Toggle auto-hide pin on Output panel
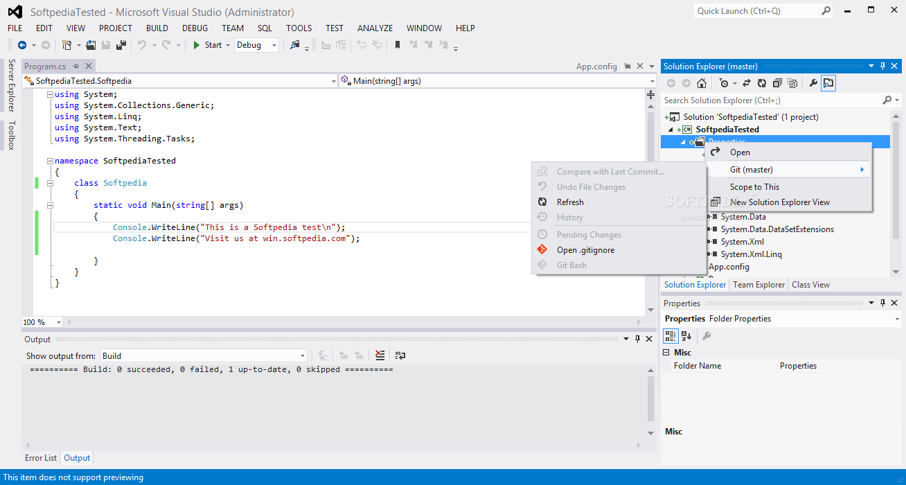 pos(637,339)
